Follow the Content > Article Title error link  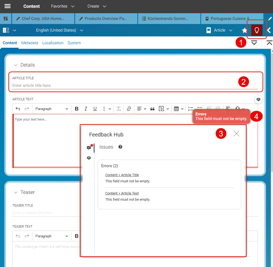tap(122, 175)
